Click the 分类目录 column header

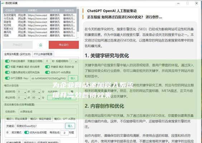(x=55, y=10)
